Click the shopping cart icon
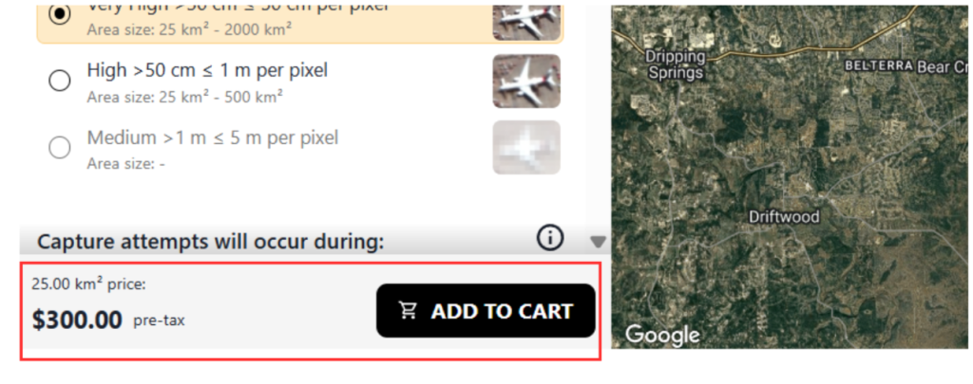973x384 pixels. [409, 311]
